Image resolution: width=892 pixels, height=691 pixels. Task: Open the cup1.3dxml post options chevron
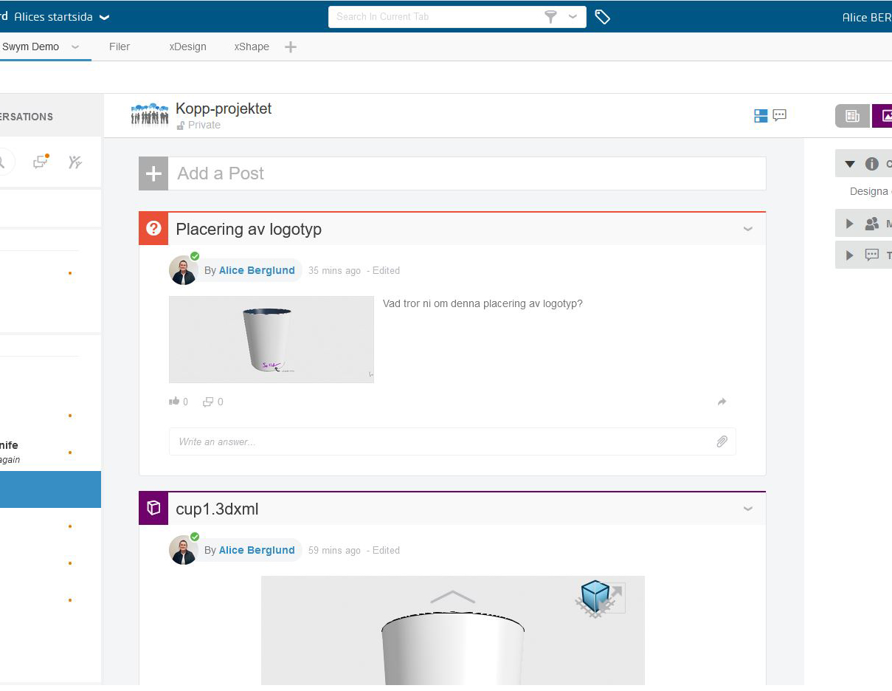(747, 509)
